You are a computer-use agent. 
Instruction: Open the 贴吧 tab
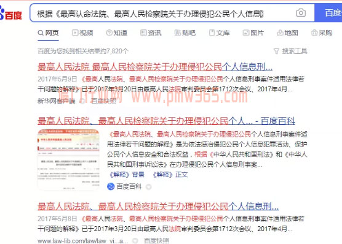click(x=185, y=33)
